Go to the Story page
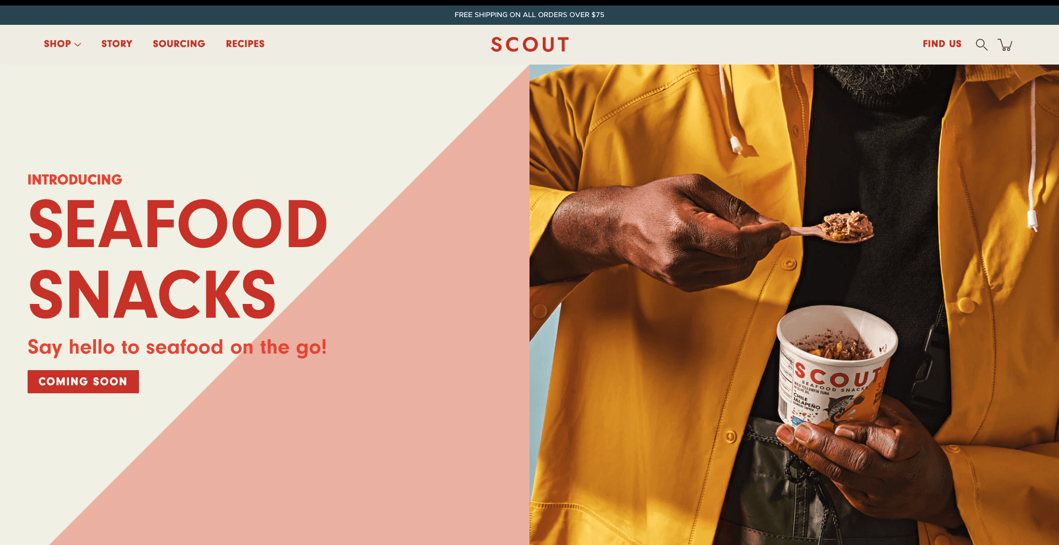Viewport: 1059px width, 545px height. 117,44
